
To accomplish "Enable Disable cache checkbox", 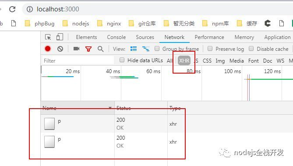I will 251,49.
